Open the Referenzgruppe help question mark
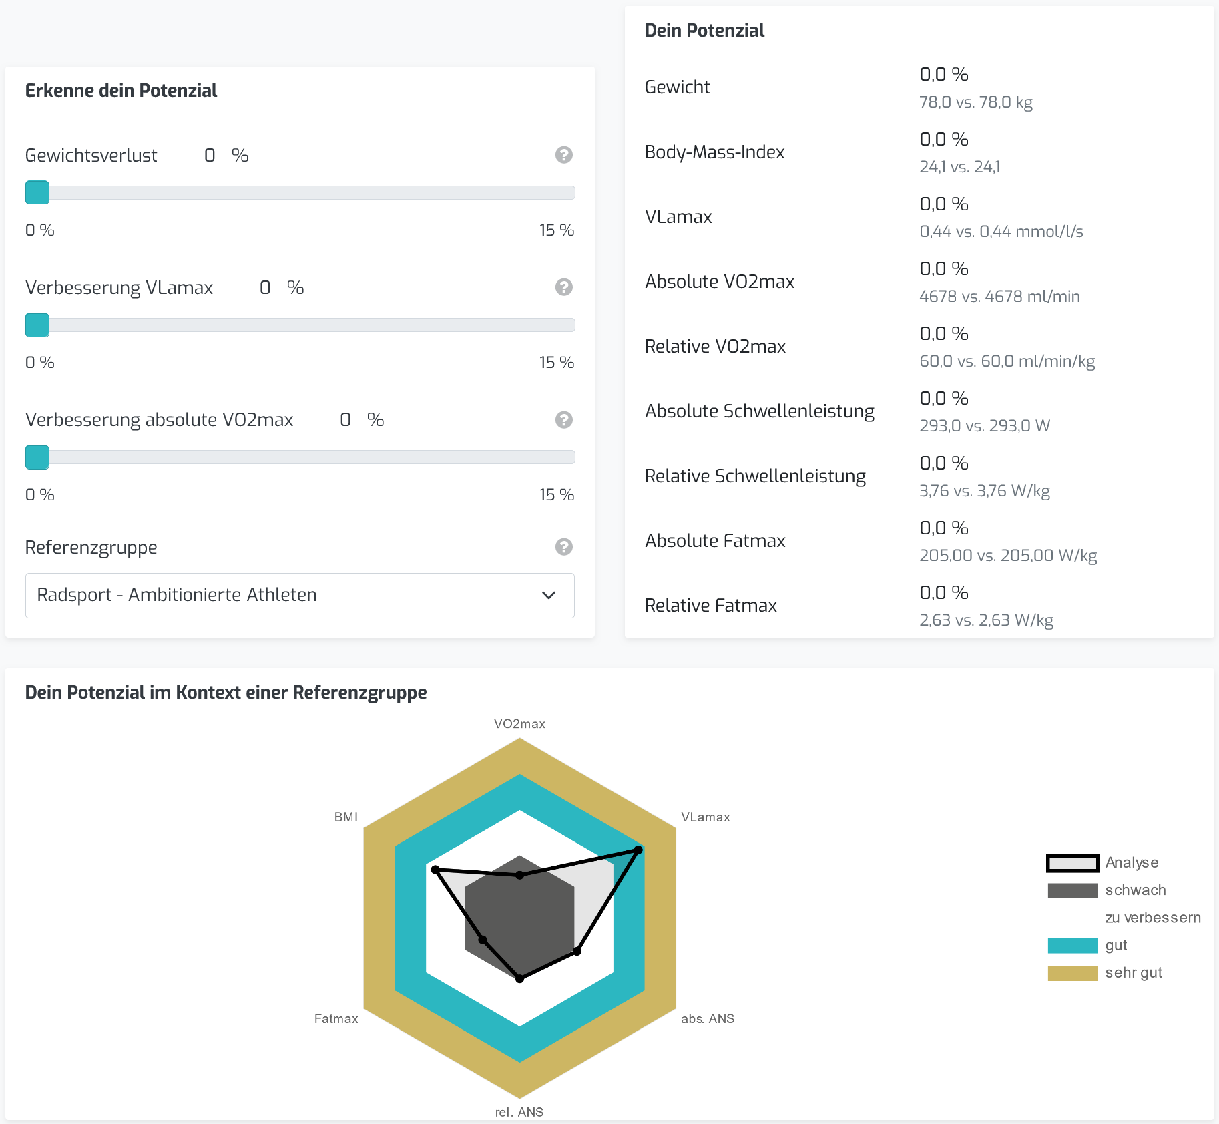1219x1124 pixels. tap(564, 547)
